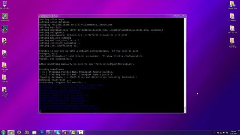Image resolution: width=240 pixels, height=135 pixels.
Task: Open PuTTY window system menu icon
Action: point(40,16)
